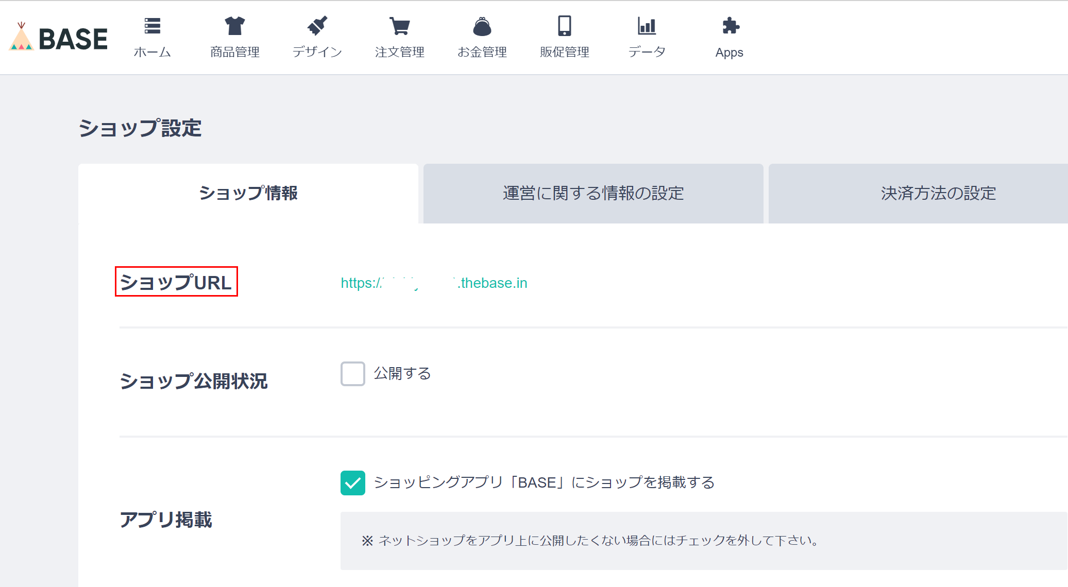The width and height of the screenshot is (1068, 587).
Task: Open the 決済方法の設定 tab
Action: tap(938, 194)
